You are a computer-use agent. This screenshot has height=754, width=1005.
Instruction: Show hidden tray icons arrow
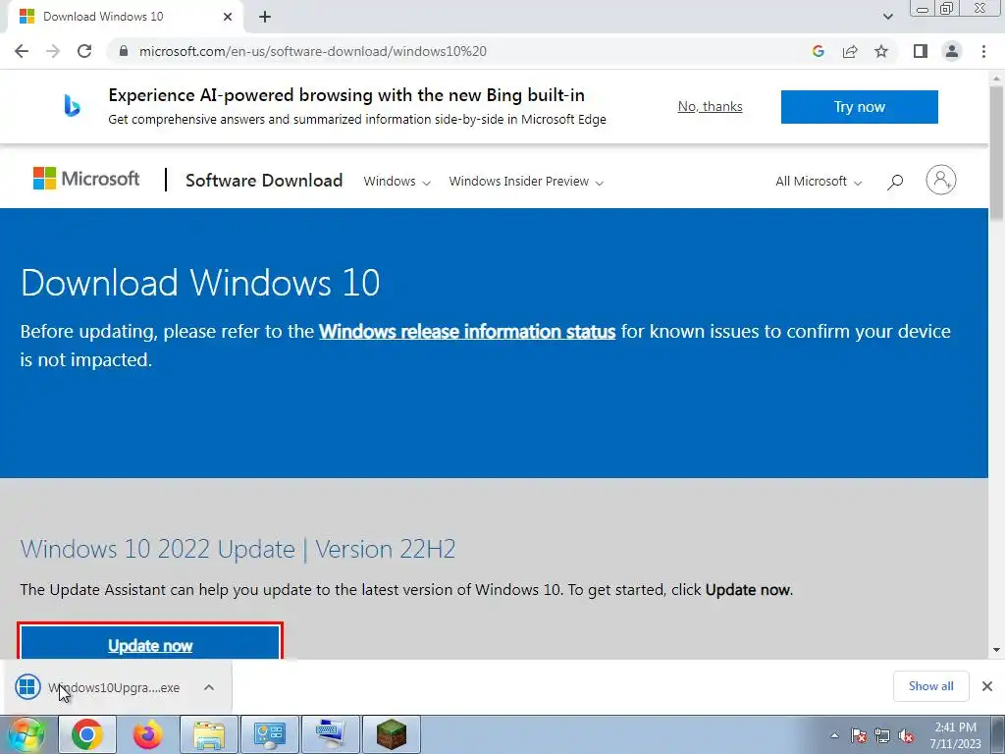pyautogui.click(x=834, y=735)
